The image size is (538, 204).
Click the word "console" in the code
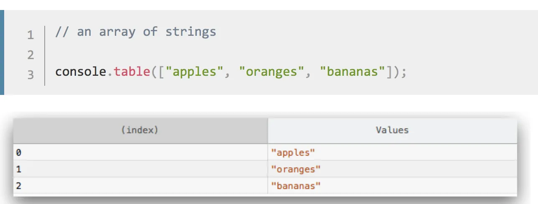point(81,72)
